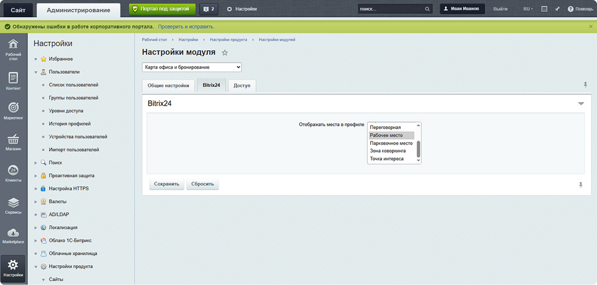597x285 pixels.
Task: Click the pin icon in top bar
Action: [557, 9]
